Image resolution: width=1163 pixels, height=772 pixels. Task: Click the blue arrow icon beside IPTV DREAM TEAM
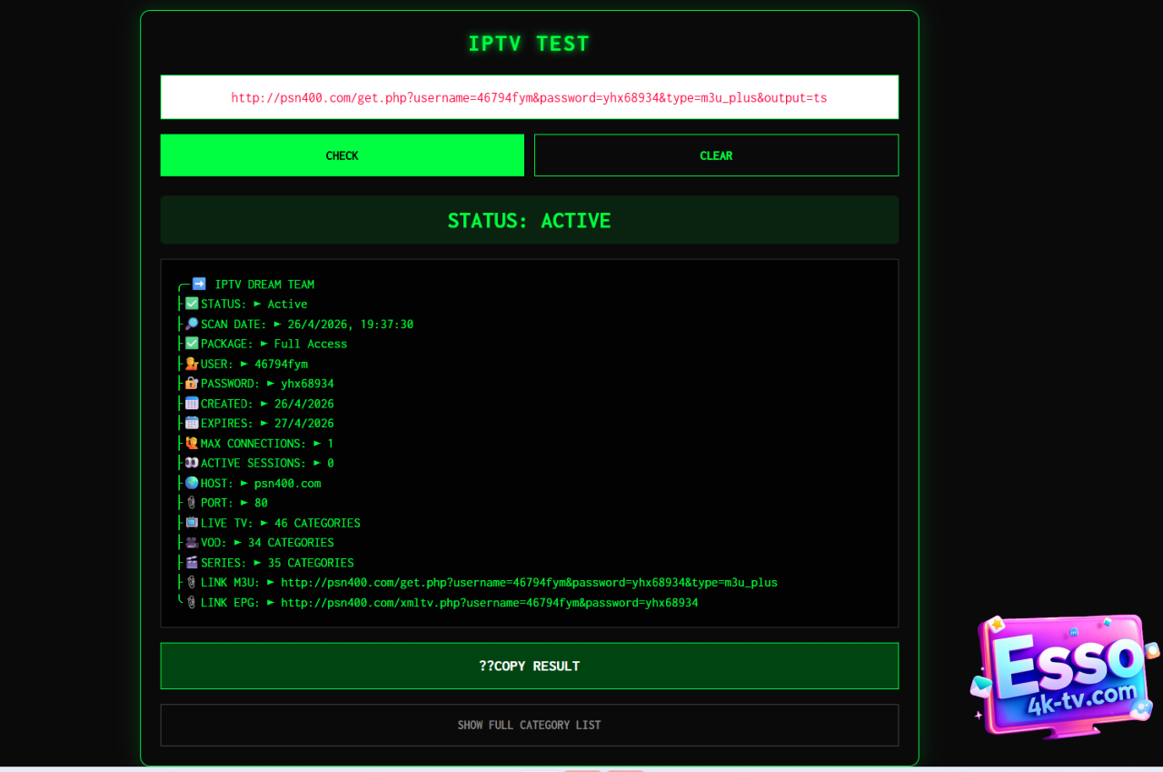point(199,284)
